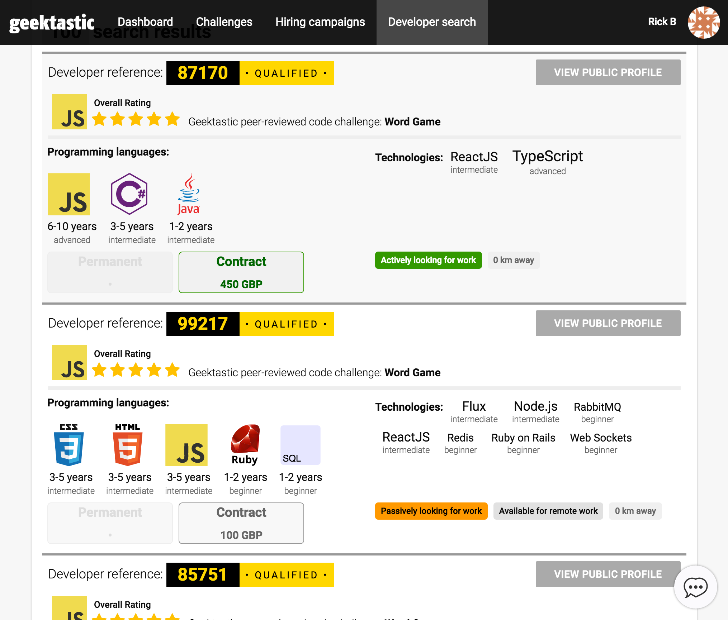Image resolution: width=728 pixels, height=620 pixels.
Task: Click Word Game challenge text for developer 99217
Action: coord(412,373)
